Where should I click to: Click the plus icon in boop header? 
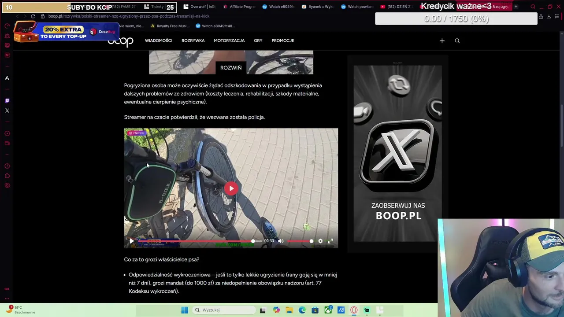point(442,41)
